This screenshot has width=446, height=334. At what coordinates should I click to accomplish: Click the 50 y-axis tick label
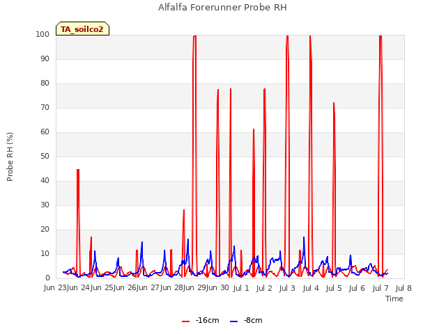point(45,156)
